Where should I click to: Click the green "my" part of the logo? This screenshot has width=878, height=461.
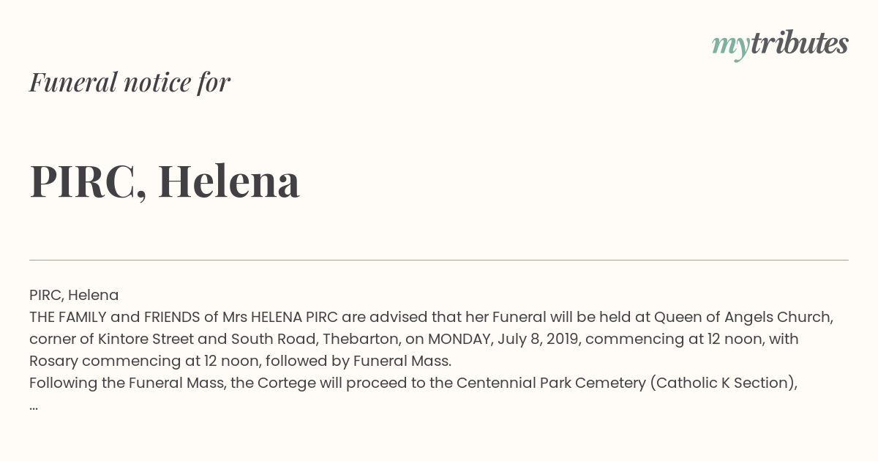pos(730,47)
